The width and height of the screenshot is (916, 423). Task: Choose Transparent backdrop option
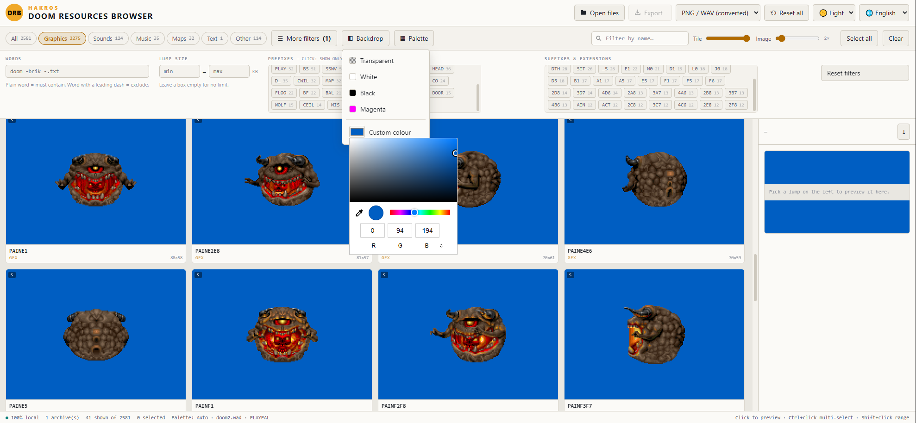pos(386,61)
